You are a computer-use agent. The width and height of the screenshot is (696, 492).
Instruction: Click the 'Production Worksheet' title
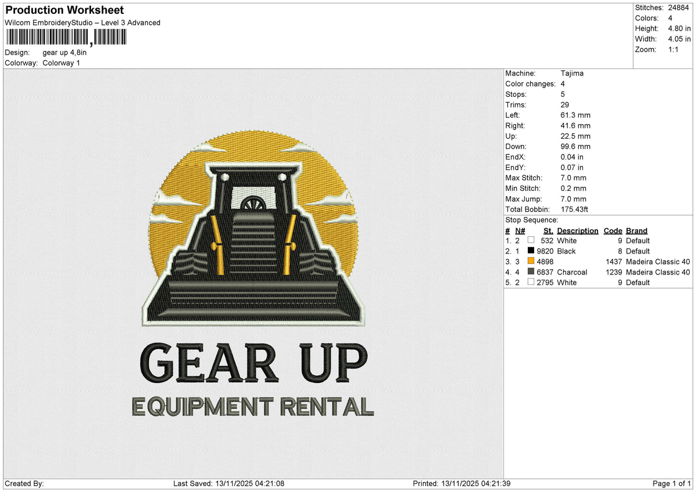point(64,10)
